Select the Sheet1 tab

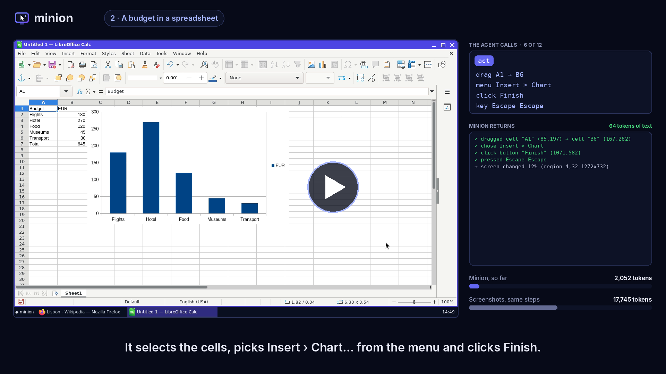[74, 293]
